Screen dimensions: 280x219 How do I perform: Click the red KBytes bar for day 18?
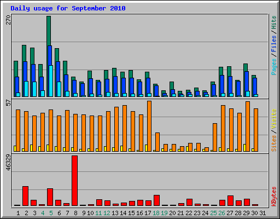click(x=156, y=200)
